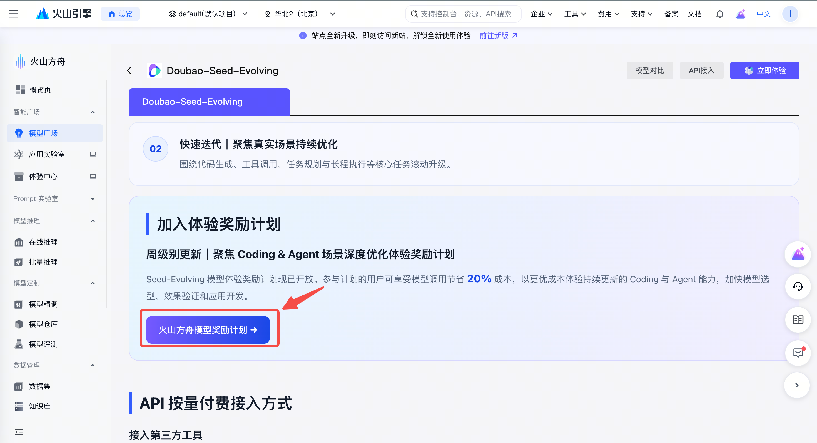
Task: Open 应用实验室 in the sidebar
Action: coord(54,154)
